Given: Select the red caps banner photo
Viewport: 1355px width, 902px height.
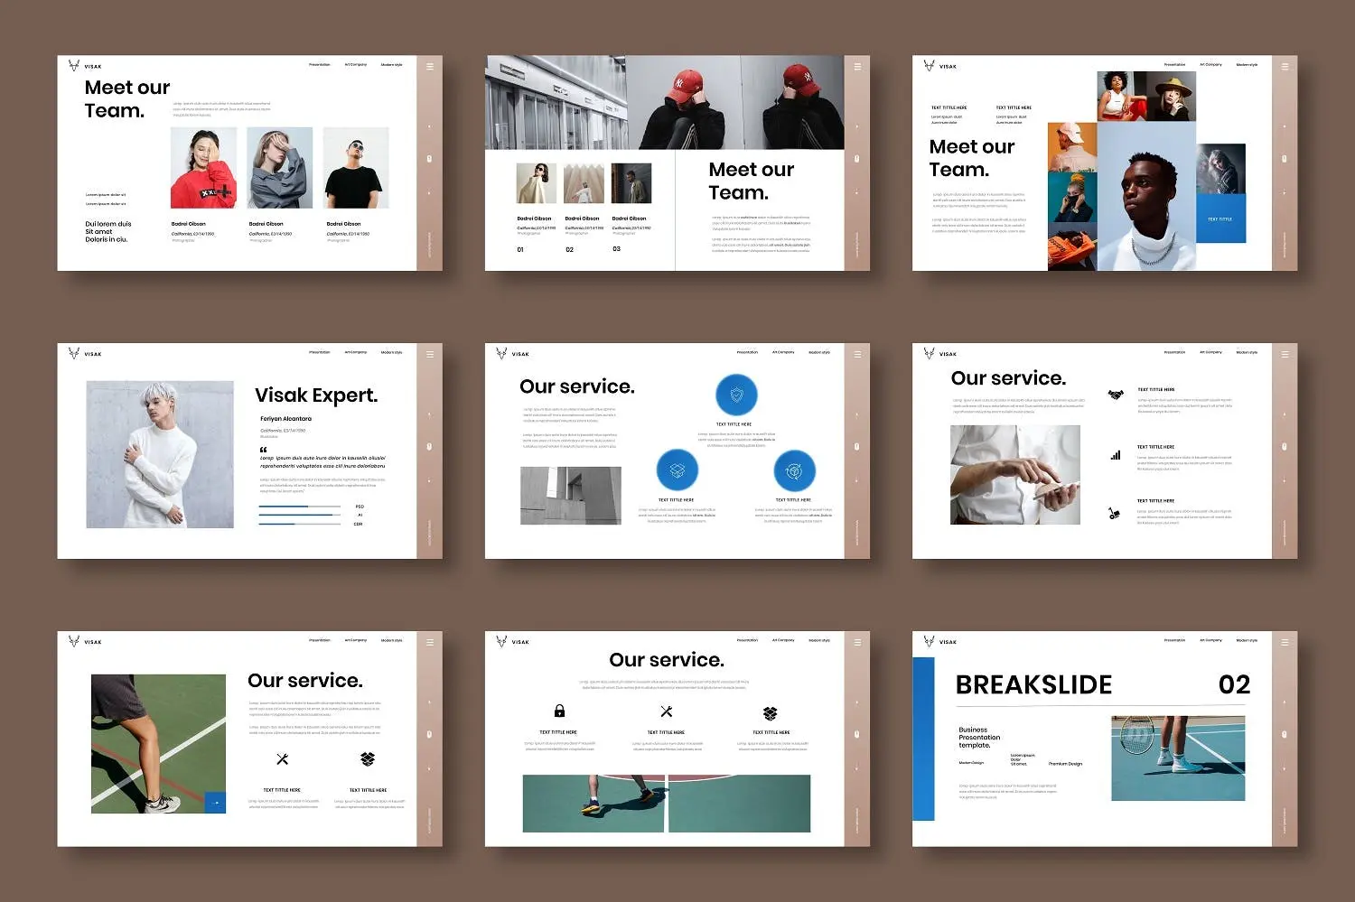Looking at the screenshot, I should 665,102.
